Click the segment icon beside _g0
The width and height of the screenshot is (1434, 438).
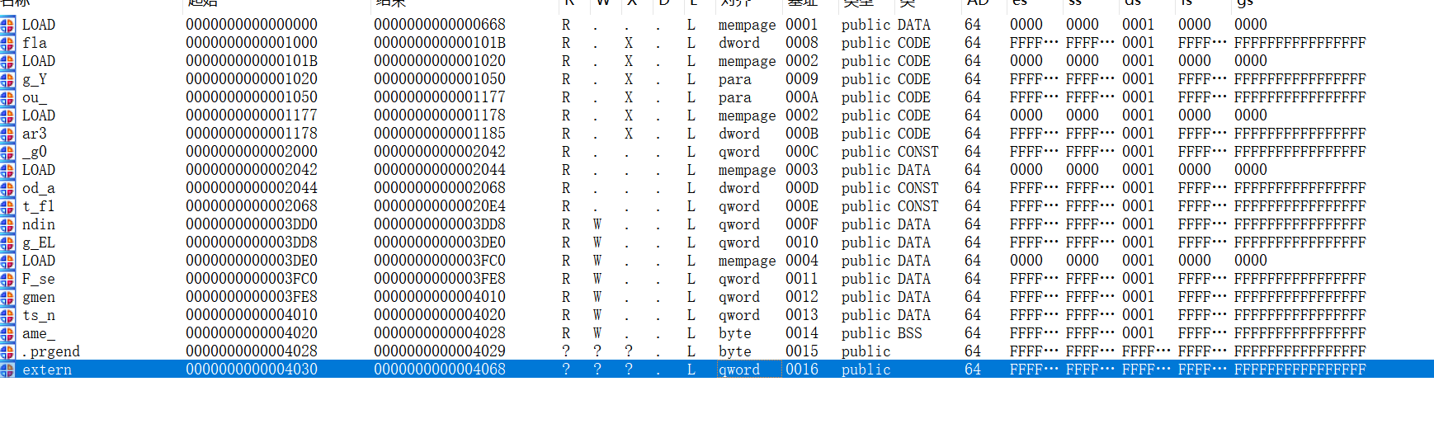click(7, 152)
